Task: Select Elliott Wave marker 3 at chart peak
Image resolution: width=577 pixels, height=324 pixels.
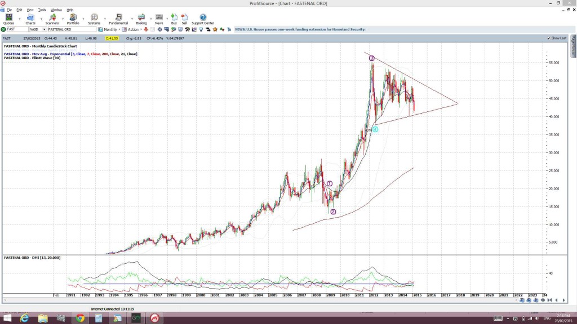Action: point(372,58)
